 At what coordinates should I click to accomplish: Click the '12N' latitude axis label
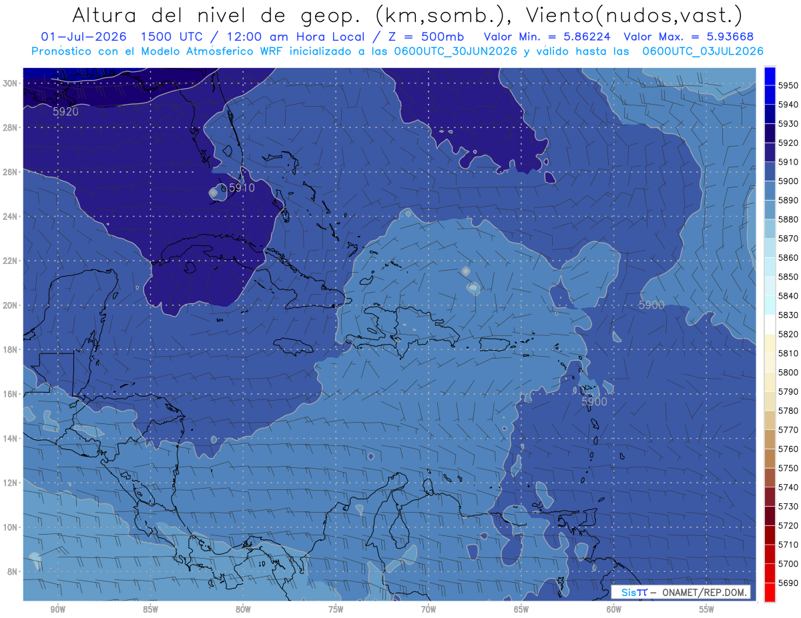[11, 483]
